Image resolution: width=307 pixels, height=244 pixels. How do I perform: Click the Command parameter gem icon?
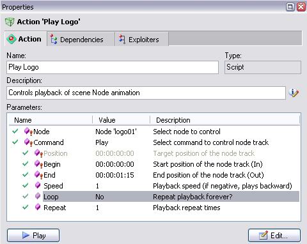28,142
